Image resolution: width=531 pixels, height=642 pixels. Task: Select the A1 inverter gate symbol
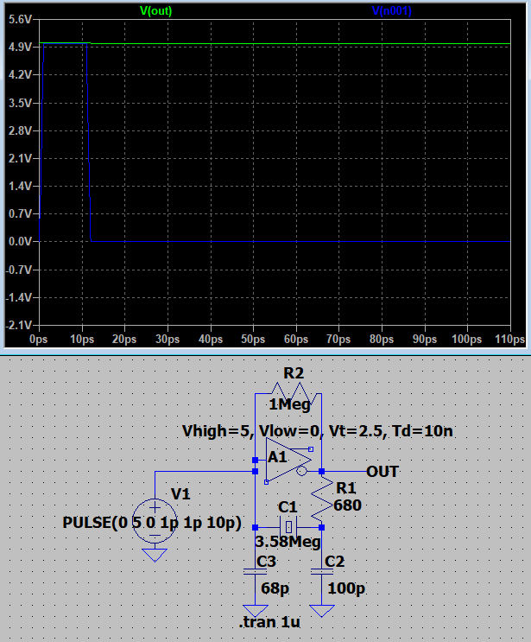pos(288,460)
